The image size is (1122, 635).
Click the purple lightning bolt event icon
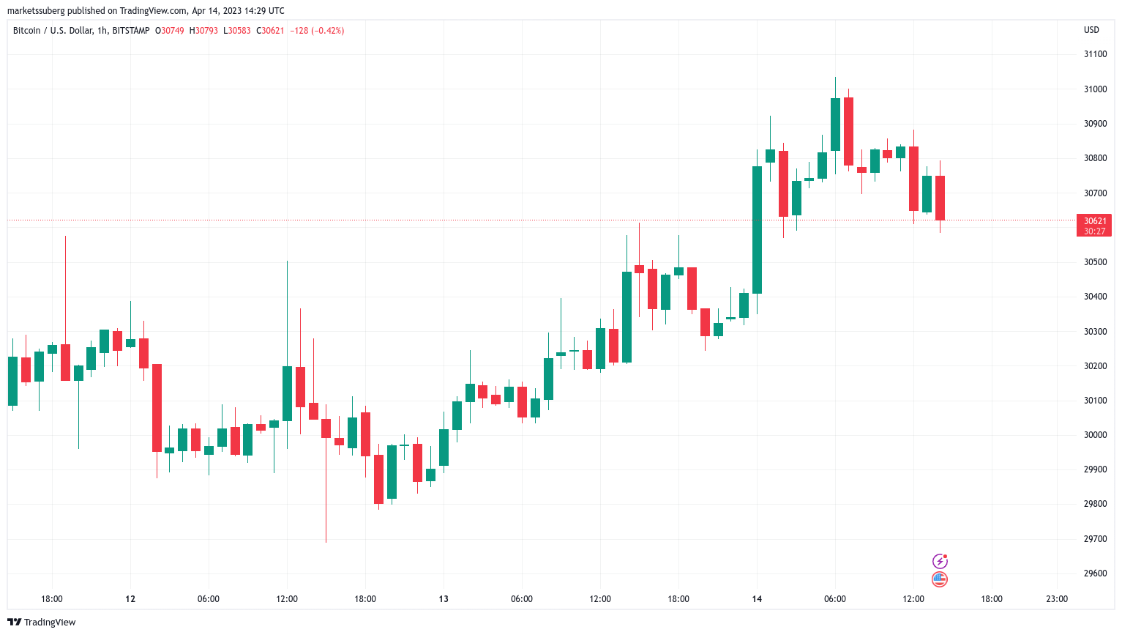(x=940, y=561)
